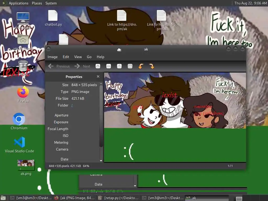268x201 pixels.
Task: Click the Type value PNG image
Action: coord(80,92)
